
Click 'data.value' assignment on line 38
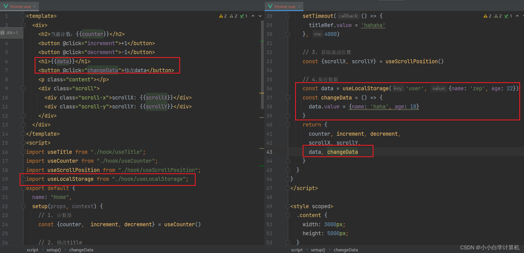tap(324, 107)
